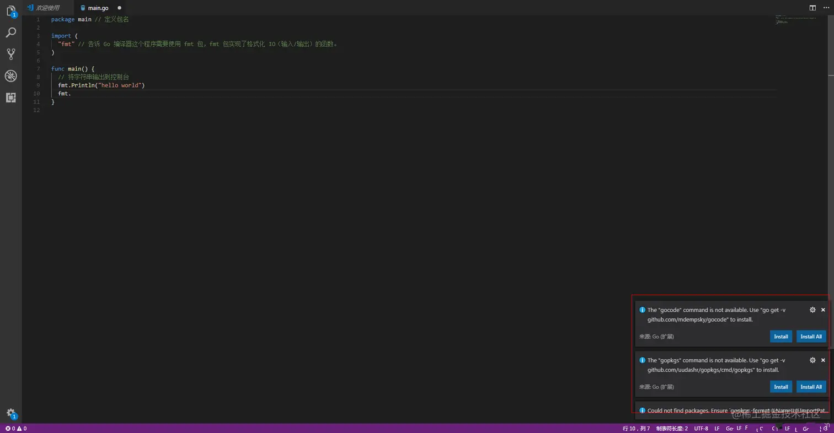Screen dimensions: 834x433
Task: Click UTF-8 encoding in status bar
Action: [701, 428]
